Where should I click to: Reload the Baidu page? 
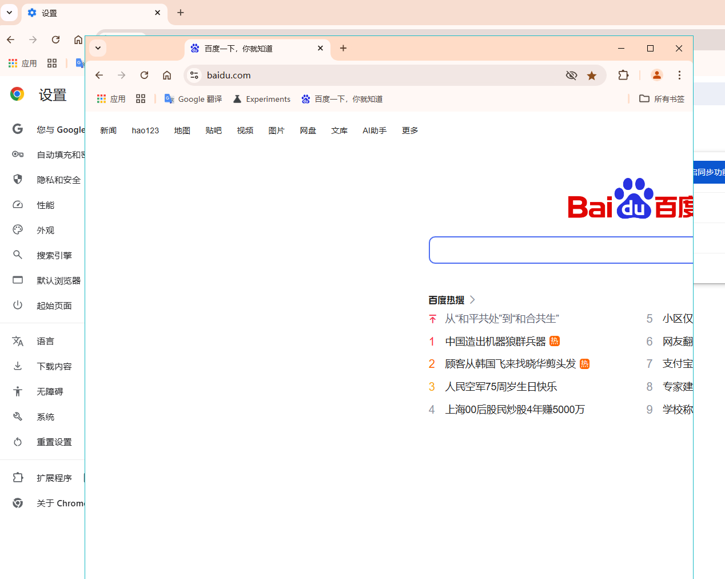point(144,75)
